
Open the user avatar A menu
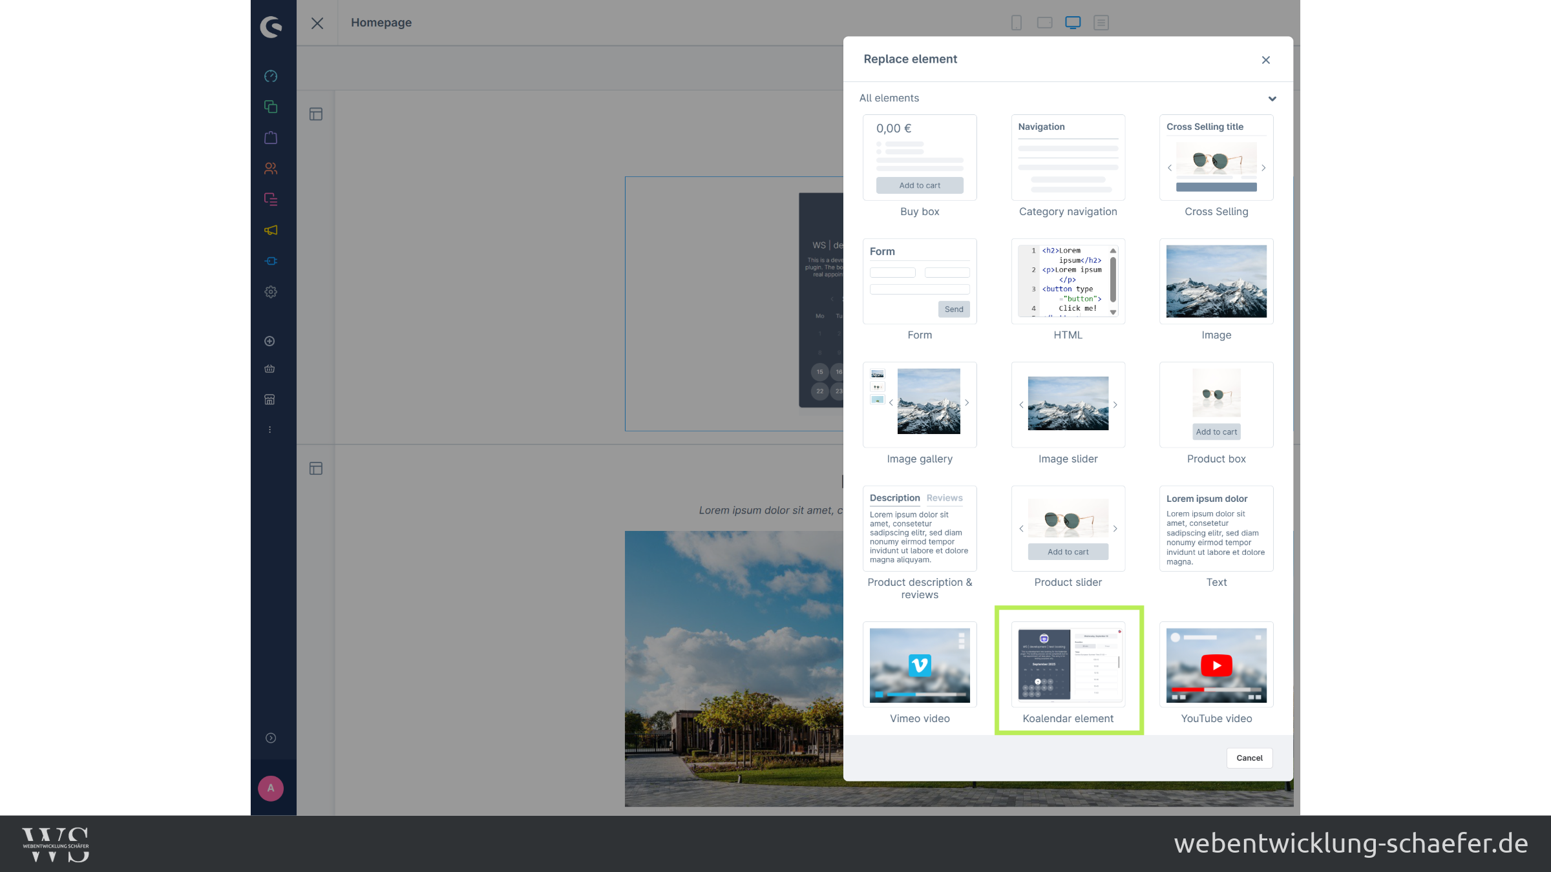(x=271, y=788)
